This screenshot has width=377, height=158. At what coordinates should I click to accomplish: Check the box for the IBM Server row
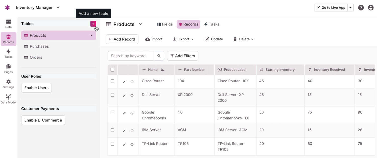click(112, 130)
